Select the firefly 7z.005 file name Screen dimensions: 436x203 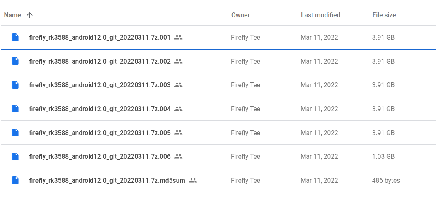coord(100,133)
